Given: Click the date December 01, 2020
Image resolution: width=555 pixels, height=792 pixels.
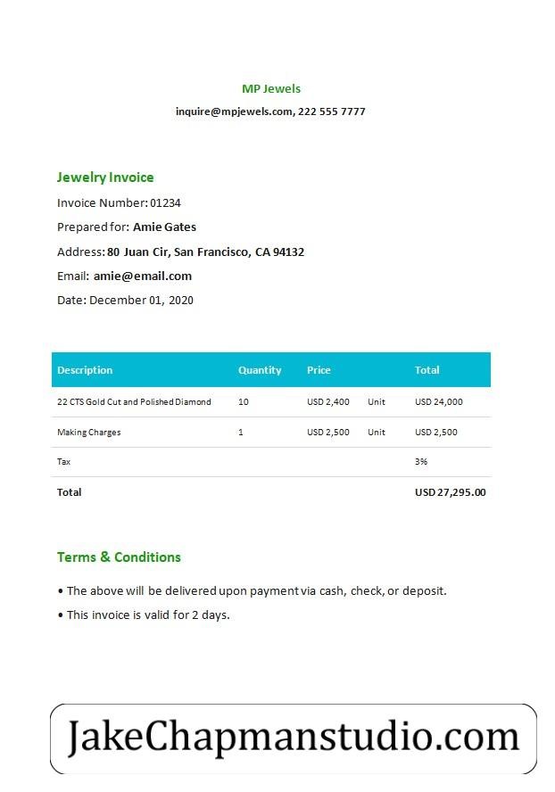Looking at the screenshot, I should point(141,301).
